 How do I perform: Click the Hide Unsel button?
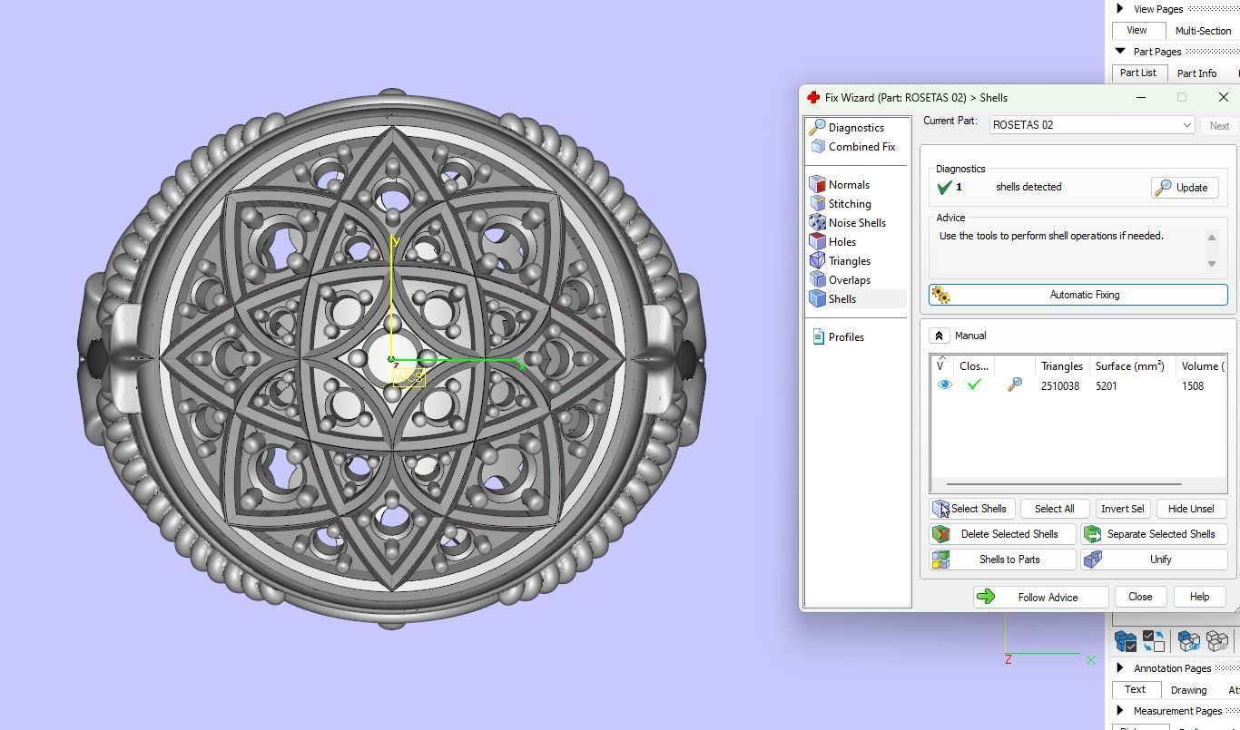1191,509
